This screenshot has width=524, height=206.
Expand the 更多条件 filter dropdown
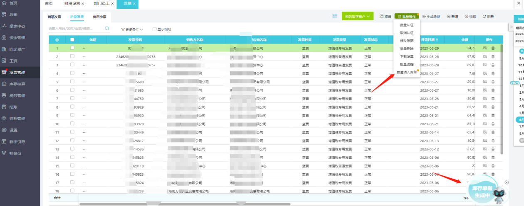(132, 29)
